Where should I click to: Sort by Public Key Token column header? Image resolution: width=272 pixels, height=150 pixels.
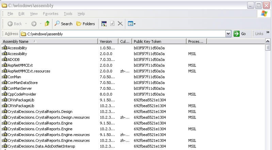point(159,41)
